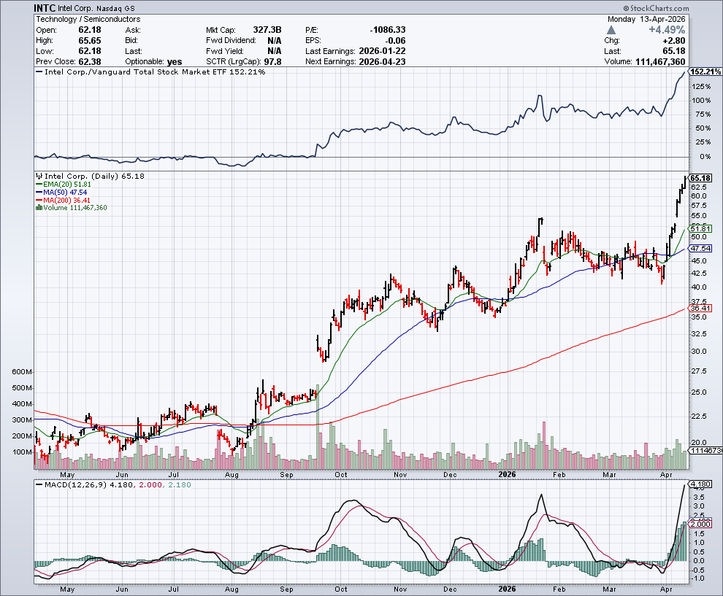The width and height of the screenshot is (723, 596).
Task: Click the 47.54 MA(50) value tag on the axis
Action: tap(700, 249)
